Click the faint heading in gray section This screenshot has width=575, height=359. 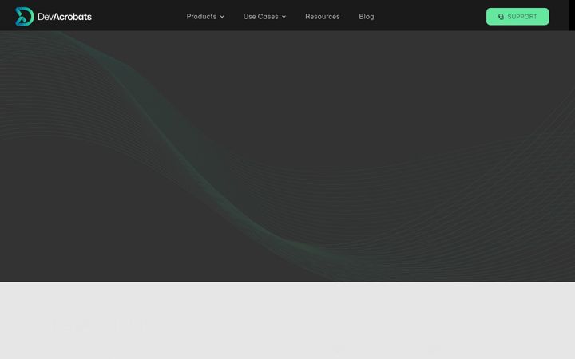click(98, 325)
